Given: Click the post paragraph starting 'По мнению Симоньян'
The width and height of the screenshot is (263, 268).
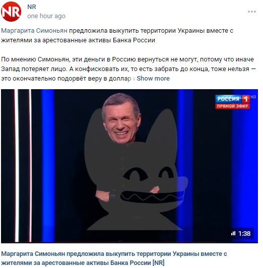Looking at the screenshot, I should pyautogui.click(x=128, y=69).
